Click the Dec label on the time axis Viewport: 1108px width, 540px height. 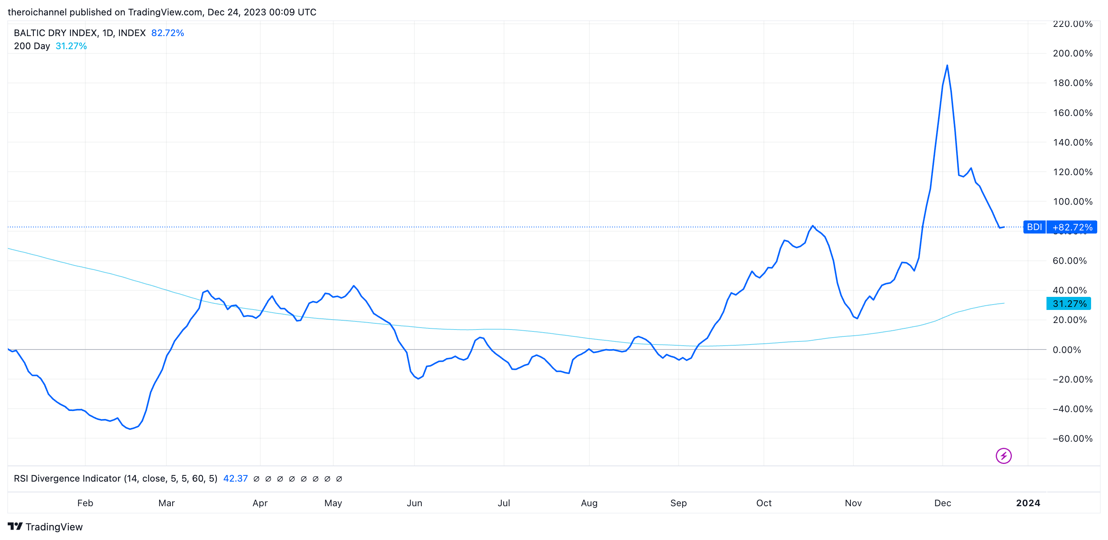(942, 503)
